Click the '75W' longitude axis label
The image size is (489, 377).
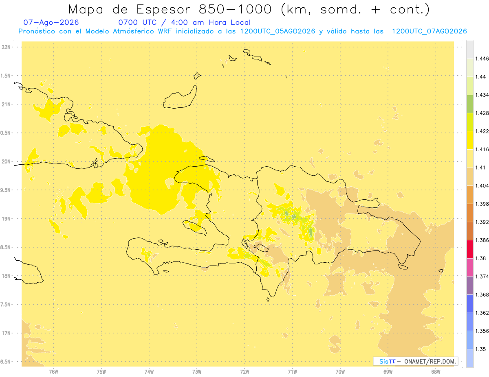click(101, 372)
